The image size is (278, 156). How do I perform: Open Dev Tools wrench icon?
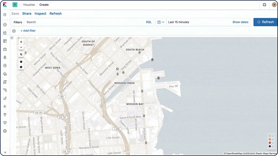point(5,115)
